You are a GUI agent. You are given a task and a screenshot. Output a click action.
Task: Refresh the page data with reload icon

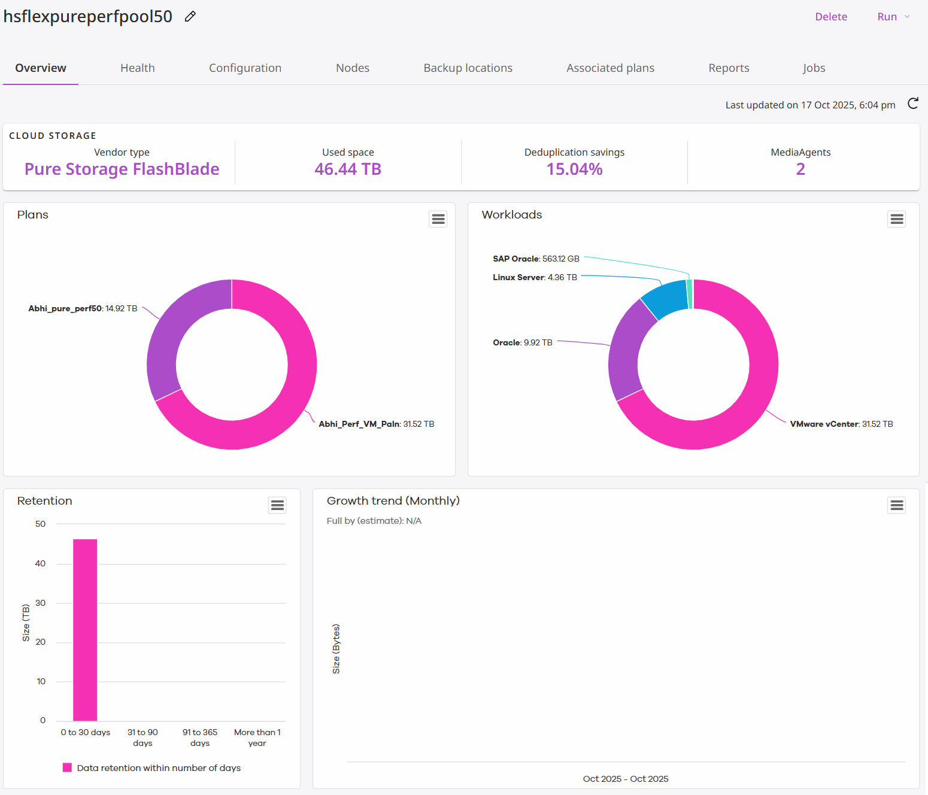[x=912, y=104]
